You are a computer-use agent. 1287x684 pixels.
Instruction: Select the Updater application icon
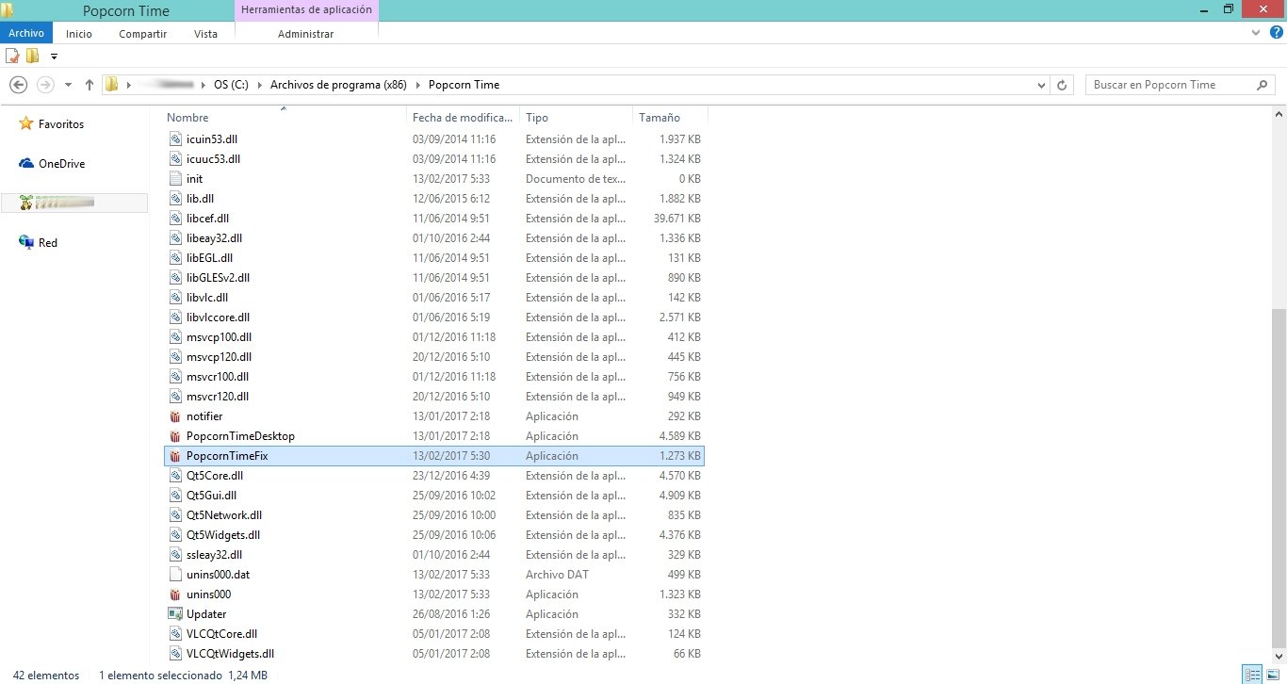pyautogui.click(x=174, y=614)
